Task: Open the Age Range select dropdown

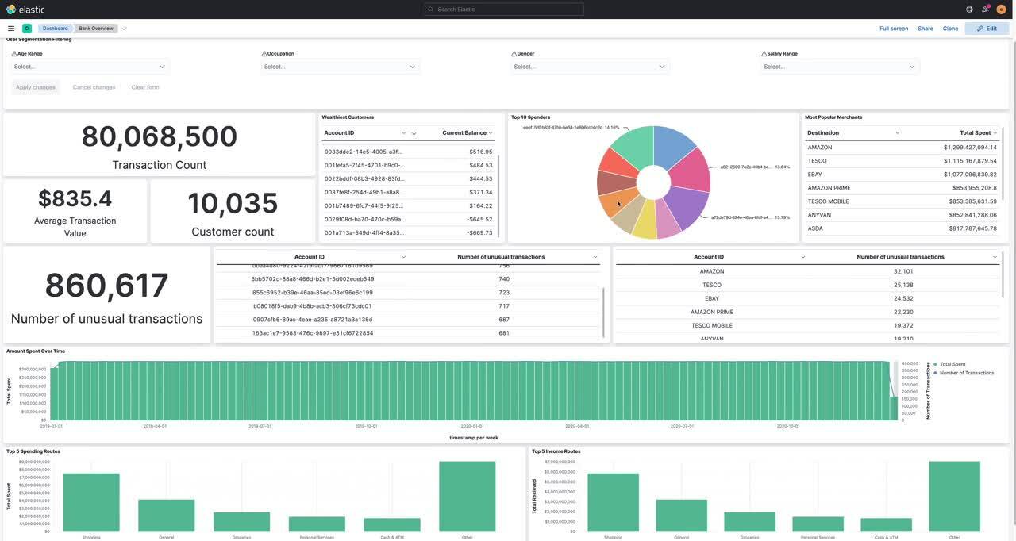Action: (90, 67)
